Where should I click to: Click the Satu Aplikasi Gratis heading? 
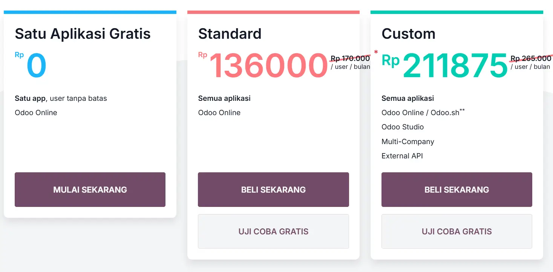coord(83,34)
